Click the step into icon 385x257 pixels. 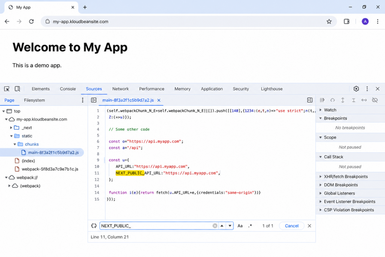[x=343, y=100]
